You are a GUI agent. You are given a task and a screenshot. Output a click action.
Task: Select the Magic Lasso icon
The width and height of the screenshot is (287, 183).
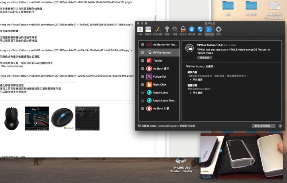coord(149,93)
